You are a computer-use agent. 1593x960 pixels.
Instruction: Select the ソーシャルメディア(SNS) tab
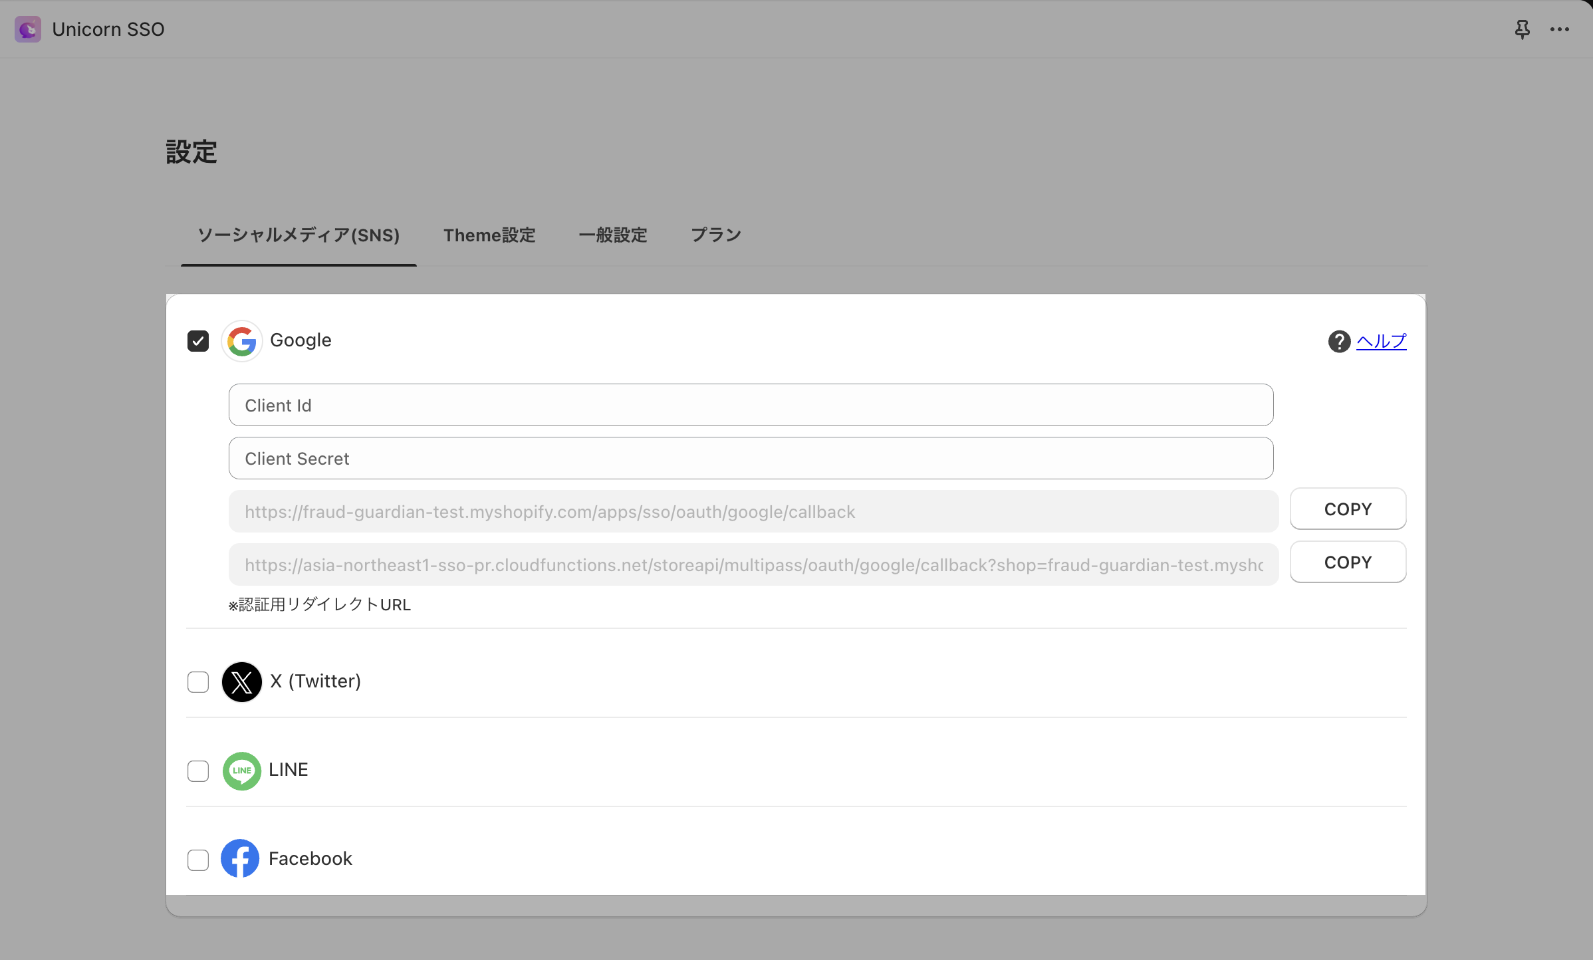299,235
